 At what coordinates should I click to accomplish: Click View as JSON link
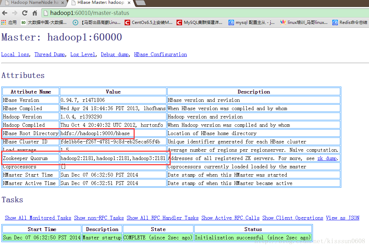tap(343, 218)
